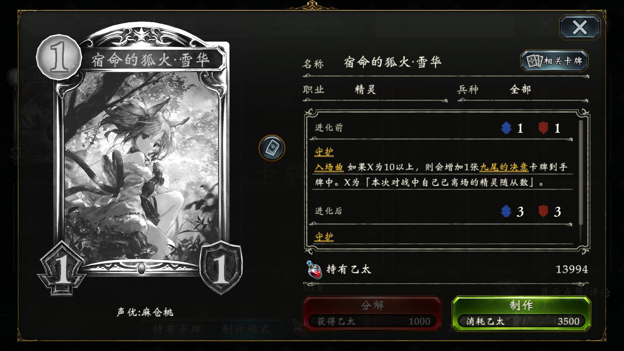Click the 守护 keyword under 进化后
This screenshot has width=624, height=351.
click(324, 237)
